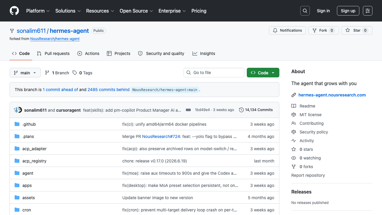
Task: Click the Report repository link
Action: click(308, 175)
